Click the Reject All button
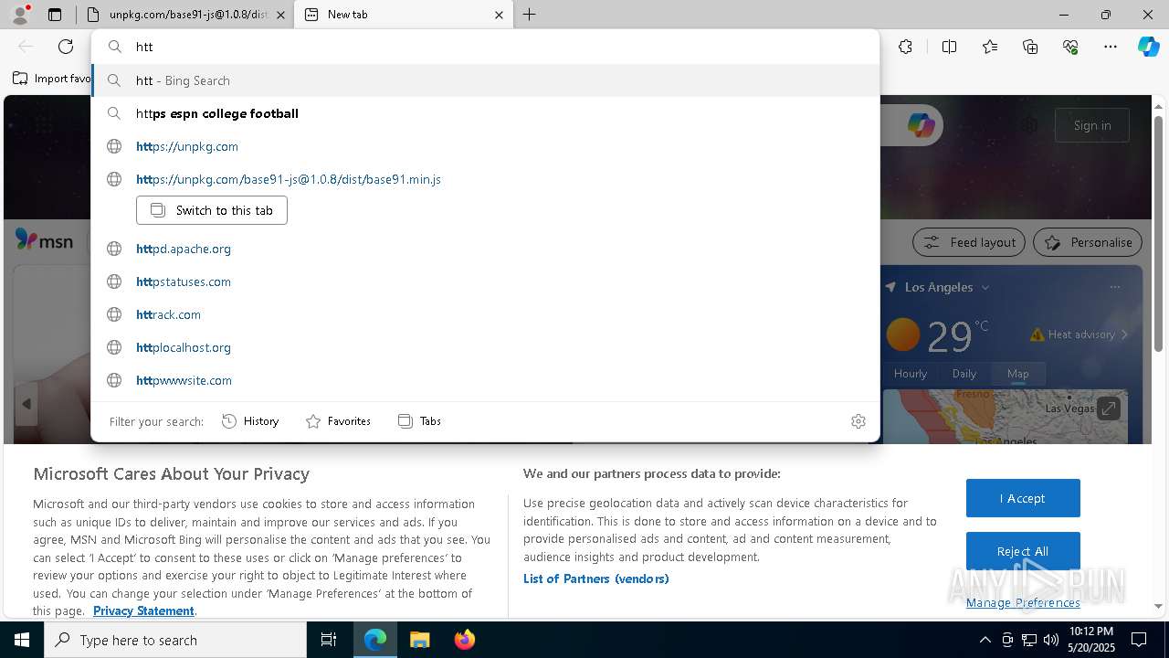Screen dimensions: 1169x658 tap(1023, 551)
